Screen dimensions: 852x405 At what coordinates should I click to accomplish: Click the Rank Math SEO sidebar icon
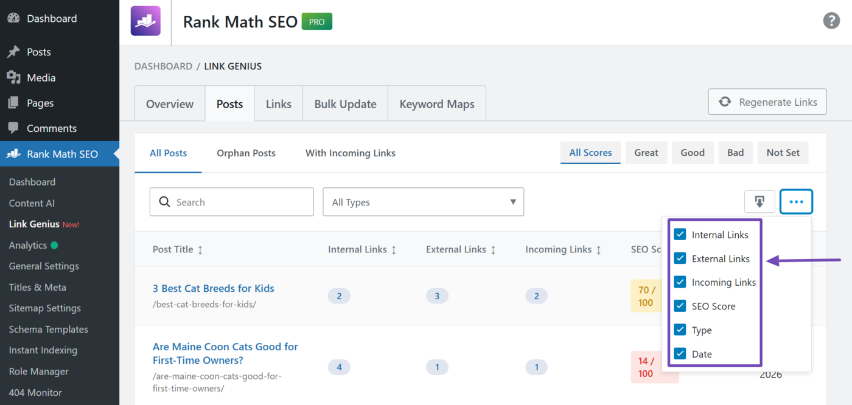pos(13,154)
